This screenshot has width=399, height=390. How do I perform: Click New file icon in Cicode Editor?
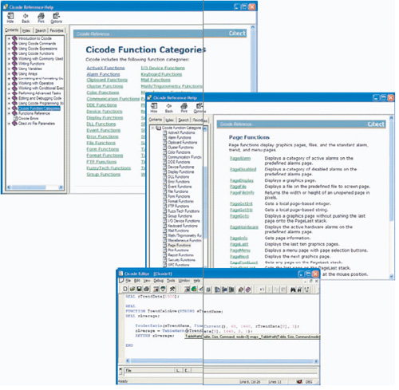pos(125,289)
